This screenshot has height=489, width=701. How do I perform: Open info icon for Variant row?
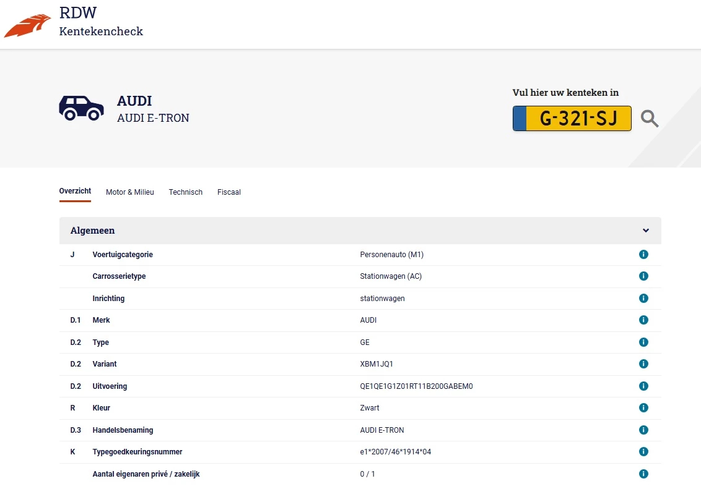(643, 364)
